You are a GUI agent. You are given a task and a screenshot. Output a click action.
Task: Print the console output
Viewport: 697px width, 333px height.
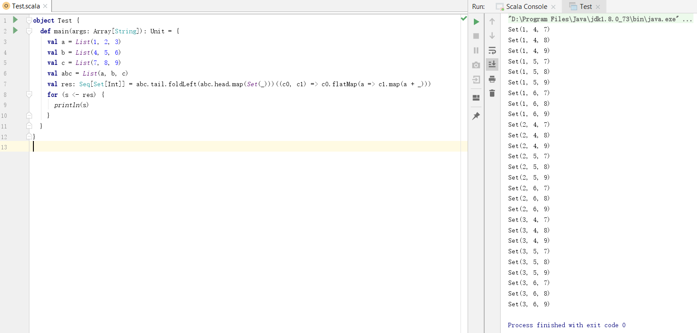click(x=492, y=79)
